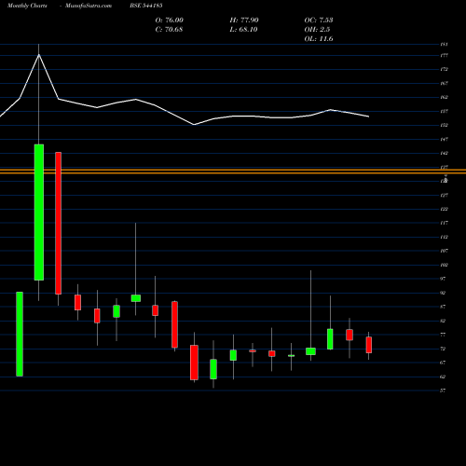Image resolution: width=466 pixels, height=466 pixels.
Task: Click the peak of the white moving average line
Action: tap(39, 55)
